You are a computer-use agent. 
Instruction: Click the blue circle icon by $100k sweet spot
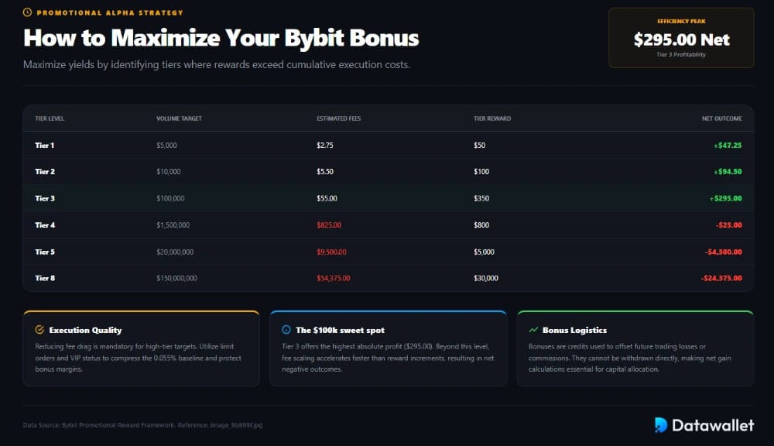coord(286,329)
